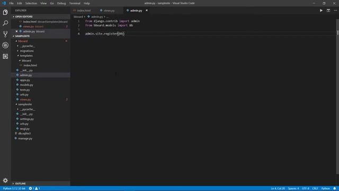Click the notifications bell in status bar
The width and height of the screenshot is (339, 191).
(x=334, y=188)
